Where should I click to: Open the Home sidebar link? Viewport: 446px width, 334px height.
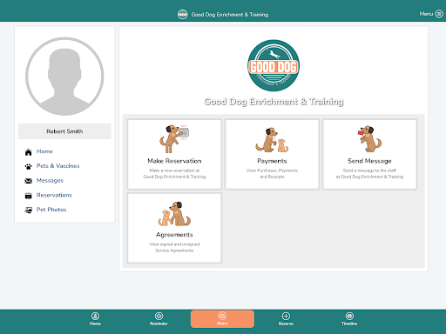(44, 151)
